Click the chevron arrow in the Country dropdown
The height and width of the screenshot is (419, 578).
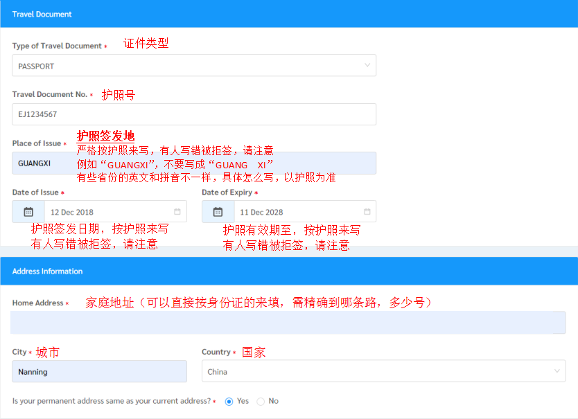[557, 372]
